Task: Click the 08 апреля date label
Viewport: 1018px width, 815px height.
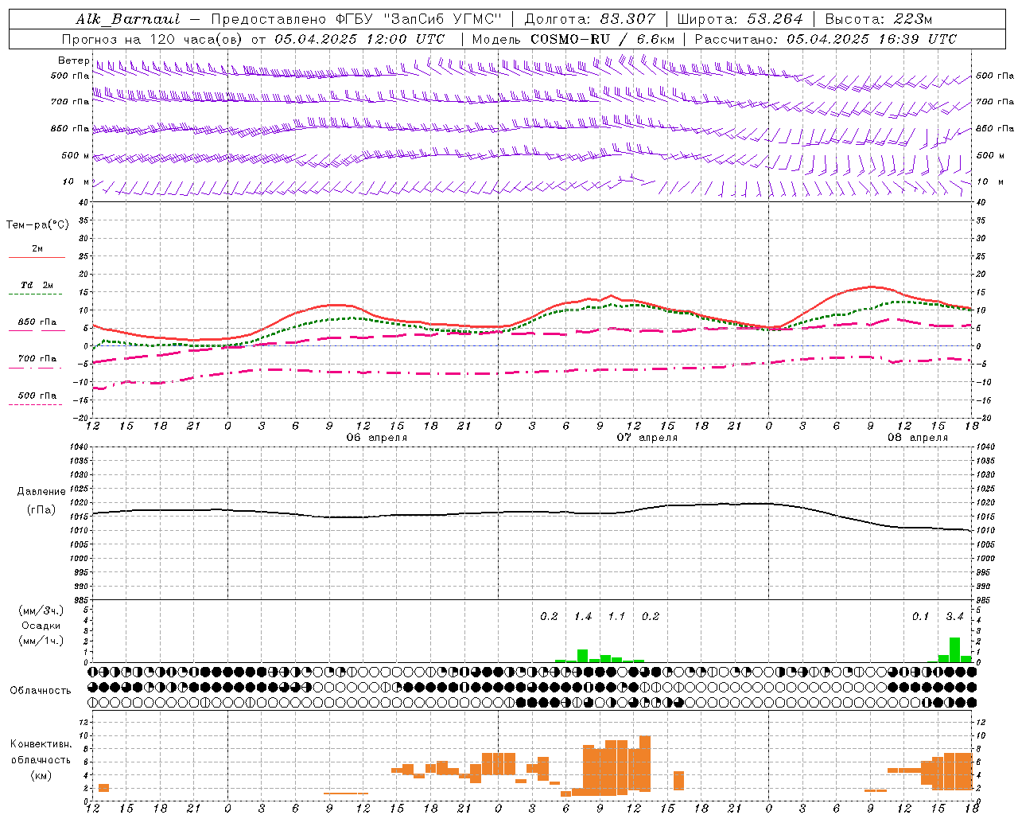Action: click(x=918, y=438)
